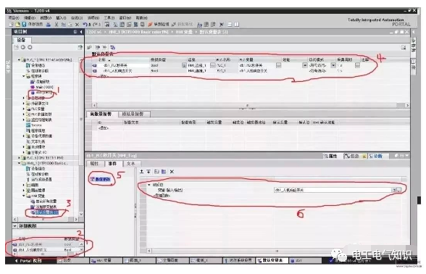426x274 pixels.
Task: Open the 视图(V) menu
Action: 46,17
